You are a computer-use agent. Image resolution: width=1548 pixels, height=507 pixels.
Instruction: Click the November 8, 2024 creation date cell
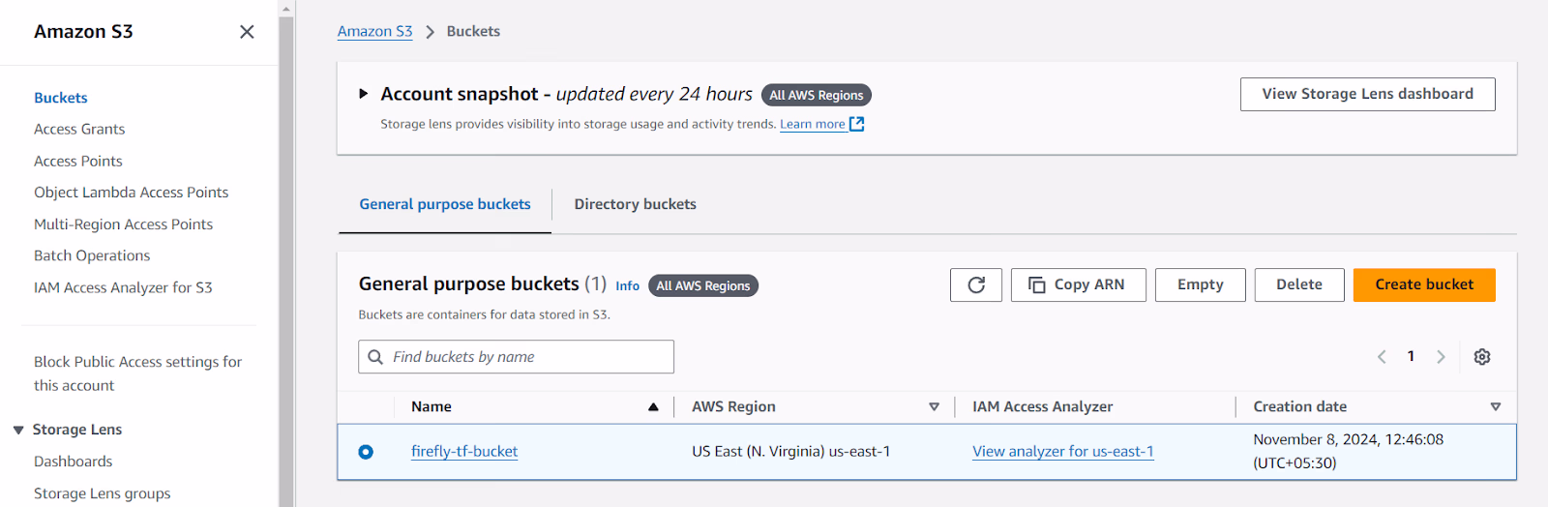[x=1349, y=451]
